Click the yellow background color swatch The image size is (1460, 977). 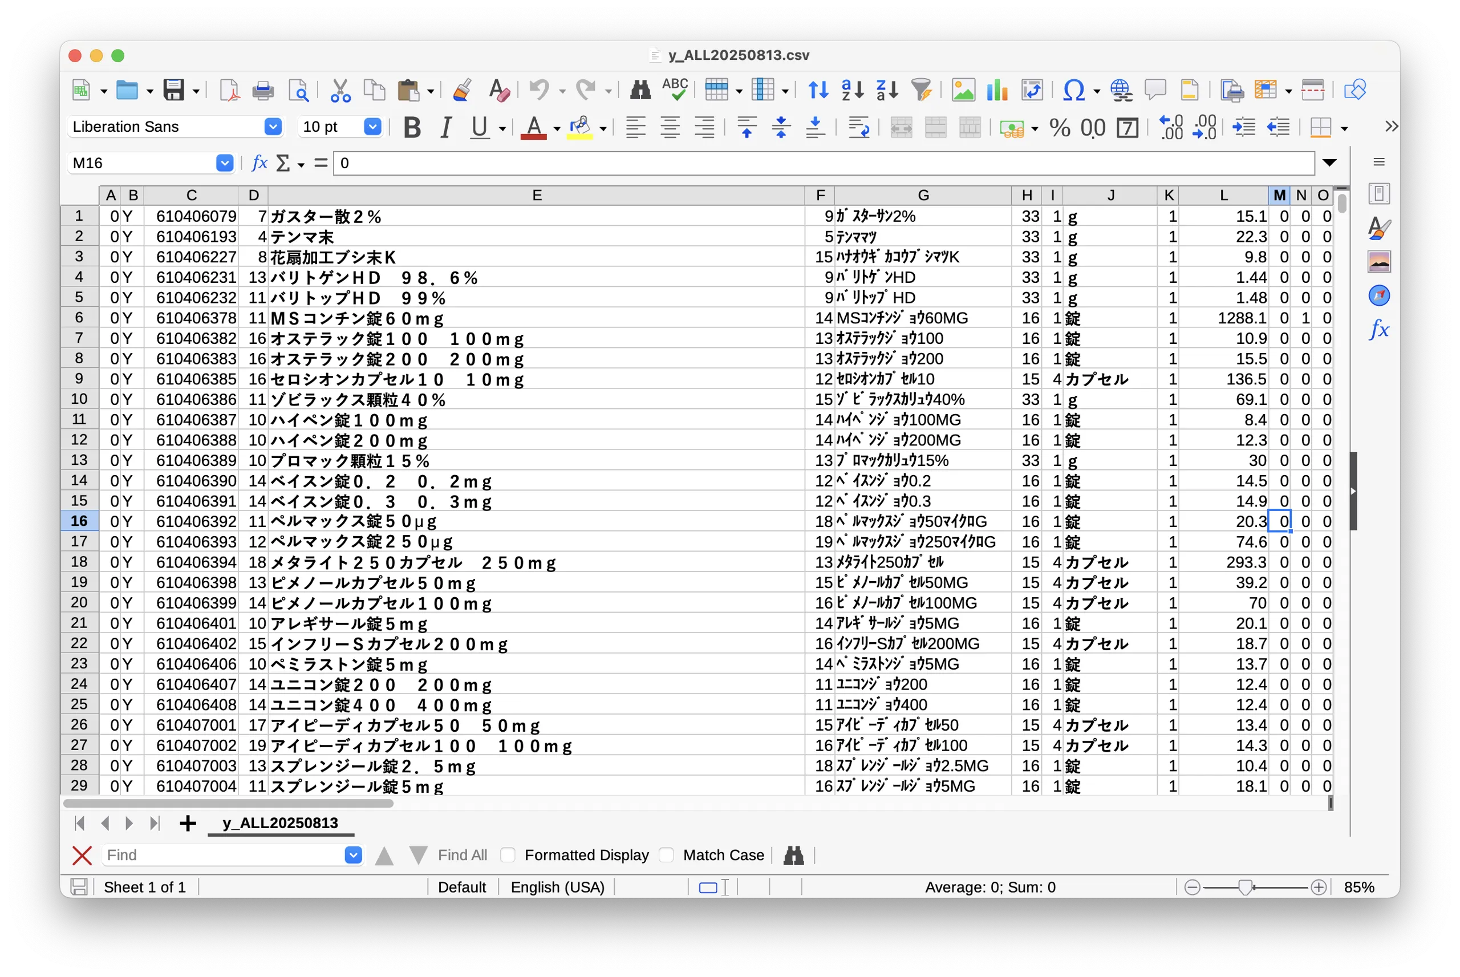(580, 128)
